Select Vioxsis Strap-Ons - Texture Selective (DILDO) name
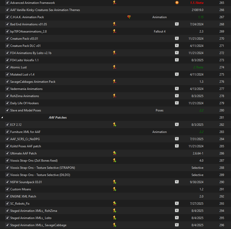 click(x=40, y=175)
